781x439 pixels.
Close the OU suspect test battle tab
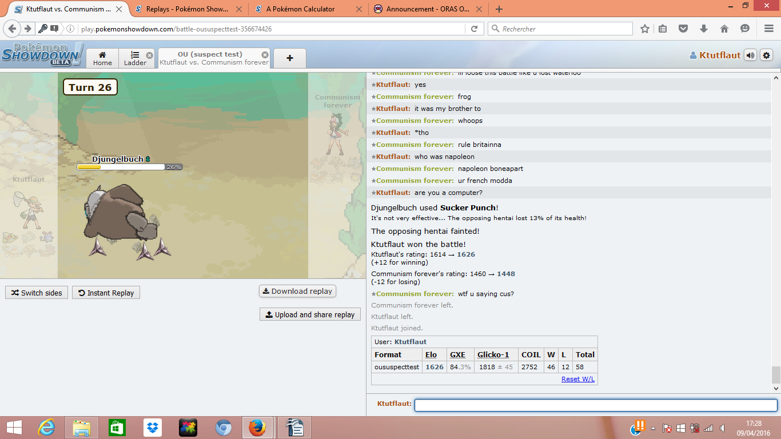(265, 54)
